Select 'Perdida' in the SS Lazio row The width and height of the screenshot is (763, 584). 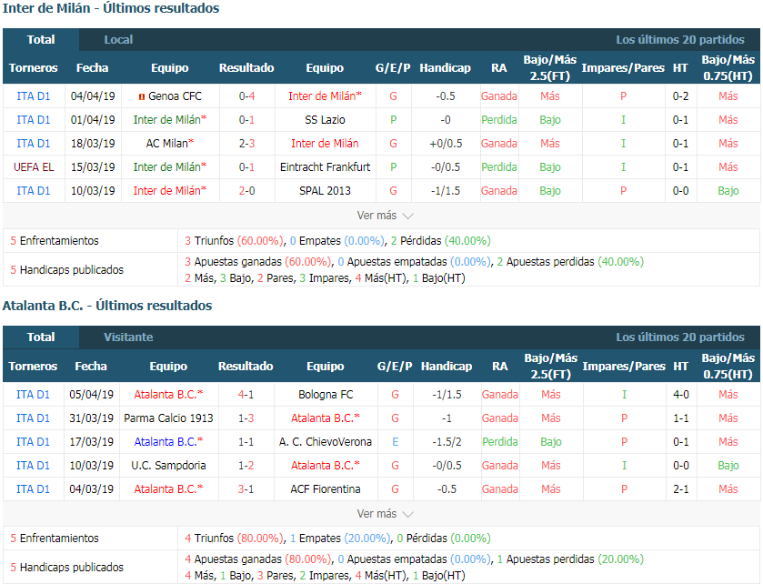[498, 120]
